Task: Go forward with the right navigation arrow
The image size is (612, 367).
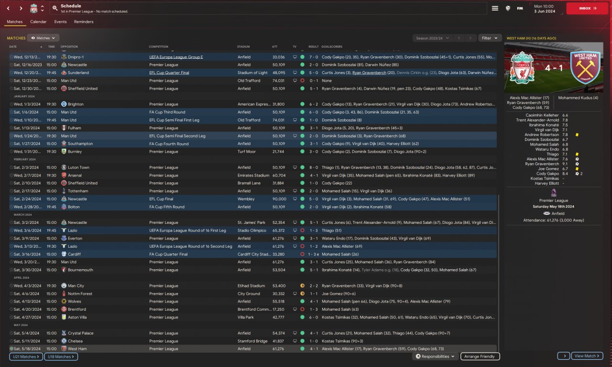Action: pos(21,9)
